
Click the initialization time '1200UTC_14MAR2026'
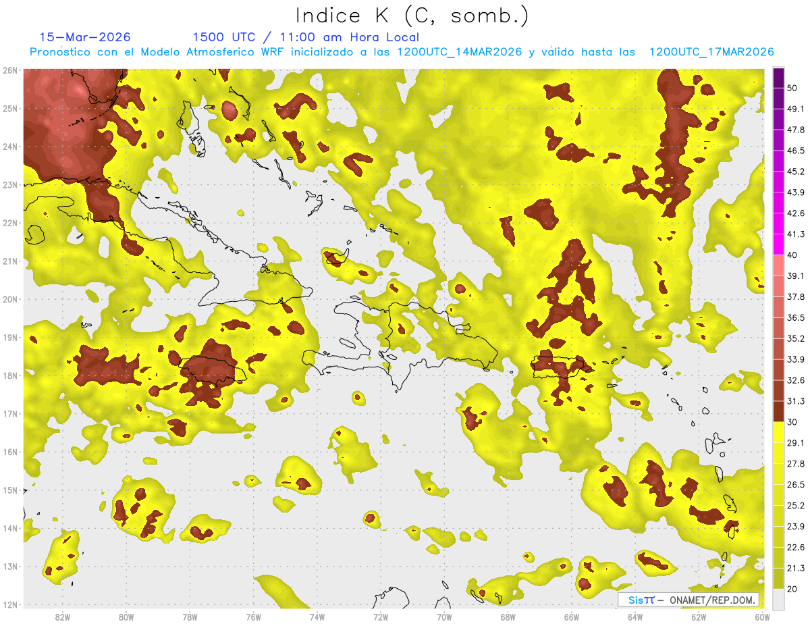coord(460,52)
